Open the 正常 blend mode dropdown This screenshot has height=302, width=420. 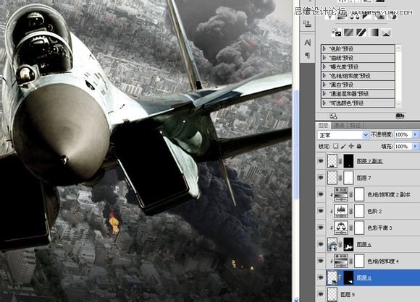[x=343, y=135]
